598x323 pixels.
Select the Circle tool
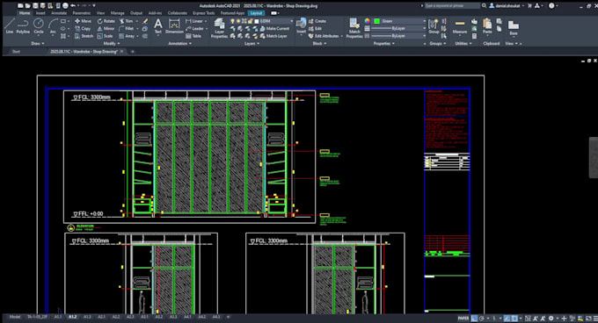pos(38,26)
